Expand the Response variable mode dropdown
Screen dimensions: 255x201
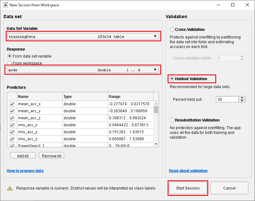(83, 70)
